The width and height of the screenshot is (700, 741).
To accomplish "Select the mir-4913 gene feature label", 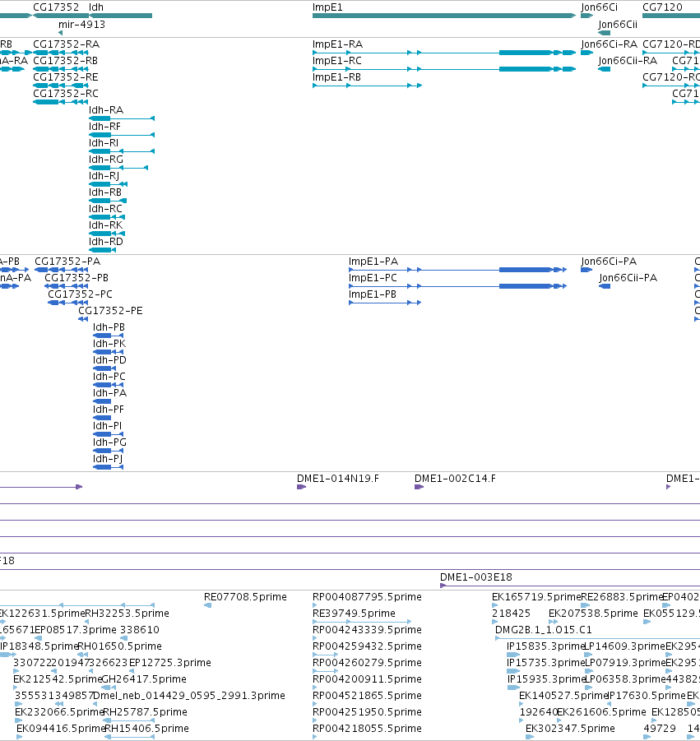I will tap(81, 25).
